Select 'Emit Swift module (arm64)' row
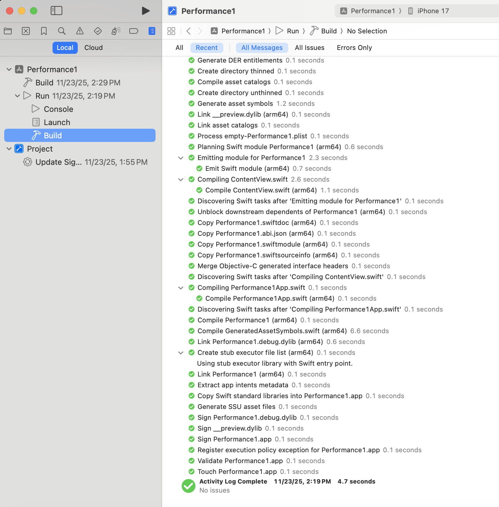Screen dimensions: 499x507 pos(264,169)
